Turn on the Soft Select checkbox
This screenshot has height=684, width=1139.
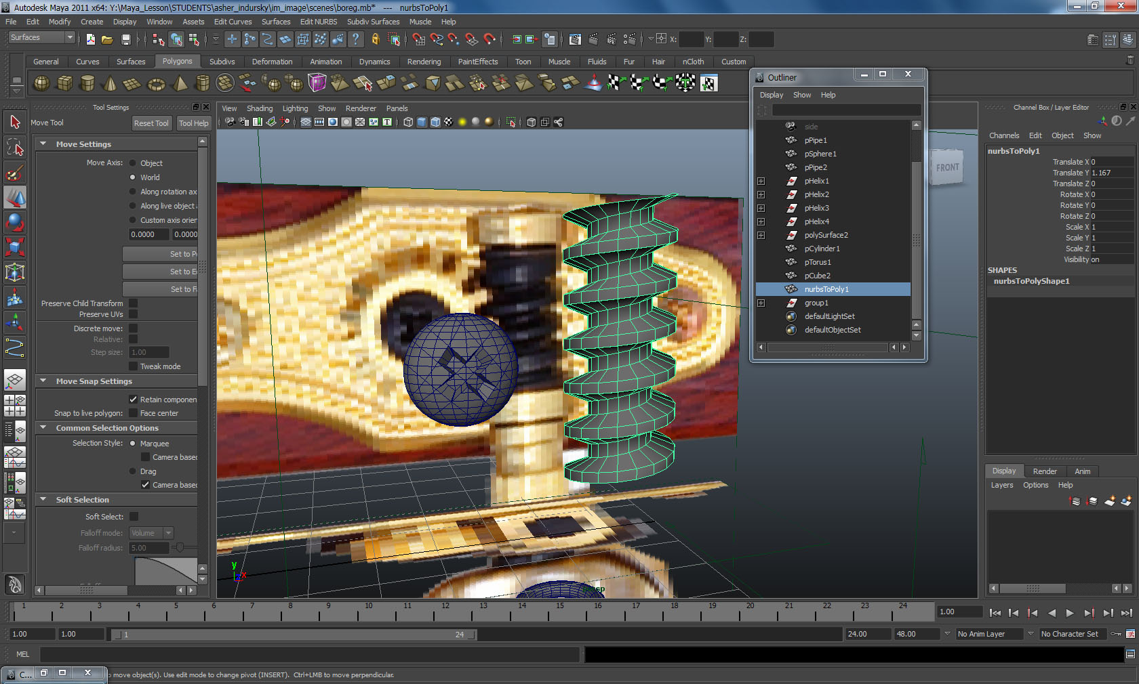(x=134, y=517)
